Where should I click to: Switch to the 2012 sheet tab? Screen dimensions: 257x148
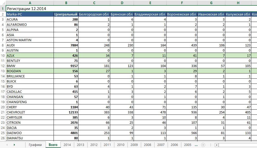[x=94, y=145]
